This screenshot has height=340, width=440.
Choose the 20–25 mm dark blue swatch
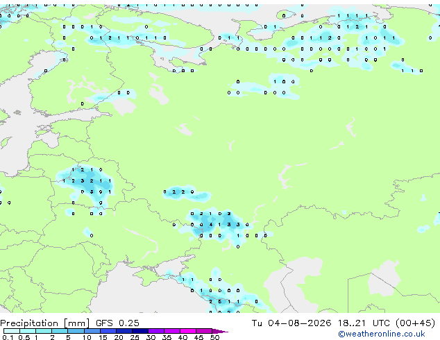coord(124,331)
